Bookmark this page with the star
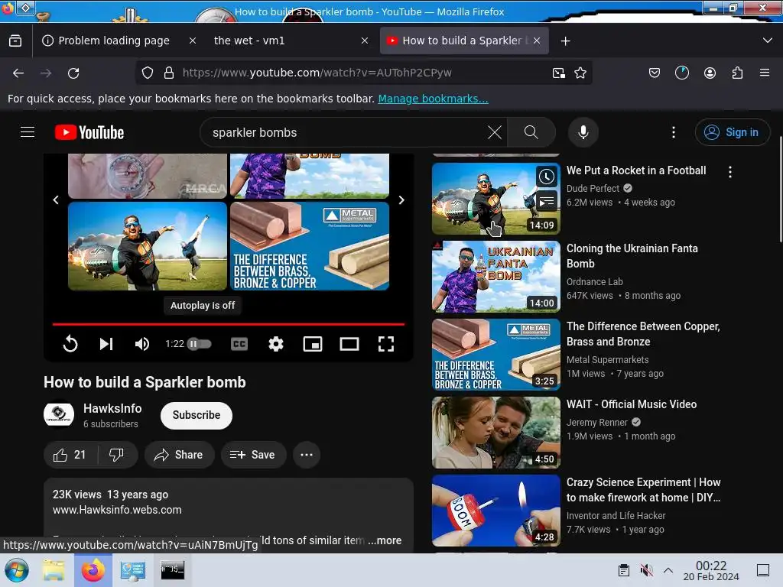 click(580, 73)
